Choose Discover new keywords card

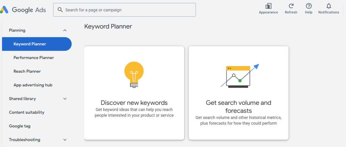pos(134,93)
